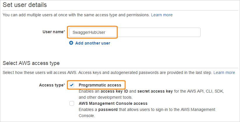Click the Programmatic access label text
The height and width of the screenshot is (122, 240).
(x=100, y=85)
